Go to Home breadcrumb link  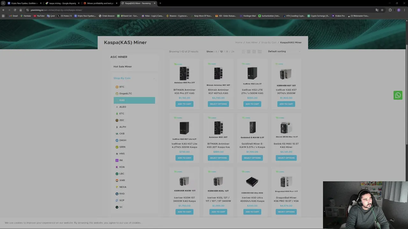pyautogui.click(x=239, y=42)
